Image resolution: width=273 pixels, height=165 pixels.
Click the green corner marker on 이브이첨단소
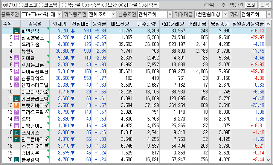point(48,90)
